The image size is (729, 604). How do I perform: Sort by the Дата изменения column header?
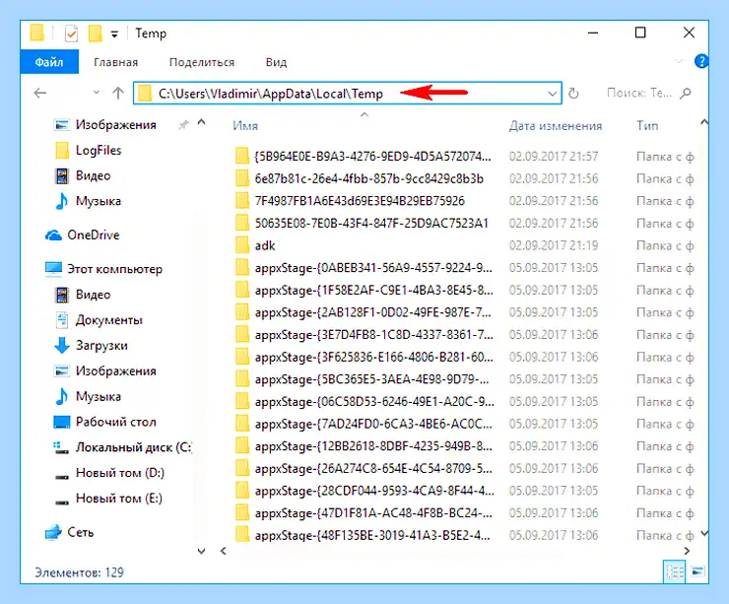555,126
